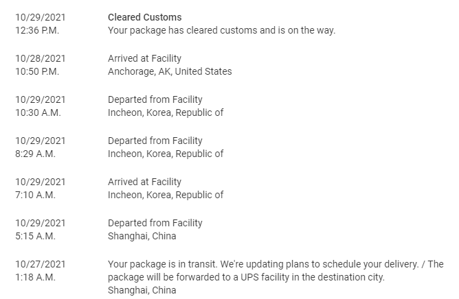Click Shanghai, China in the 5:15 A.M. entry

[142, 237]
